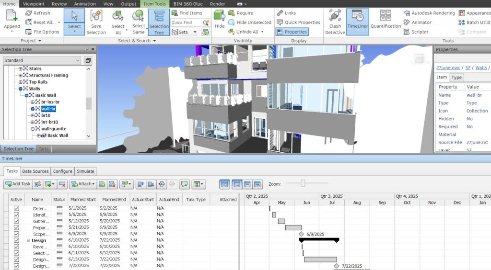Open the Standard selection tree dropdown
The width and height of the screenshot is (491, 270).
tap(42, 60)
